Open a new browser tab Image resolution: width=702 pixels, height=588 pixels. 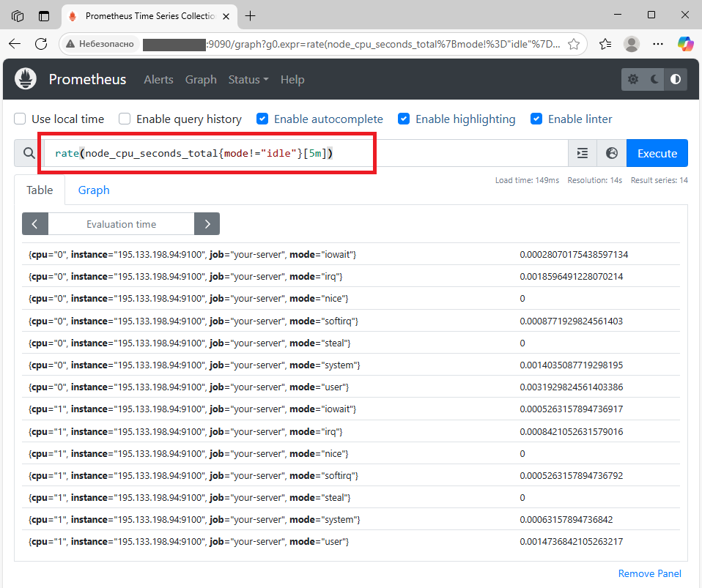[251, 16]
